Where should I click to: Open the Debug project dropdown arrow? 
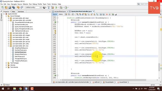click(63, 7)
